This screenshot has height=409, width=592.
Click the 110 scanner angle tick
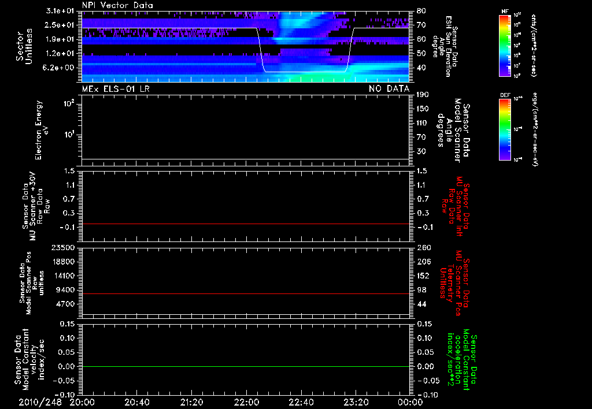pos(423,123)
